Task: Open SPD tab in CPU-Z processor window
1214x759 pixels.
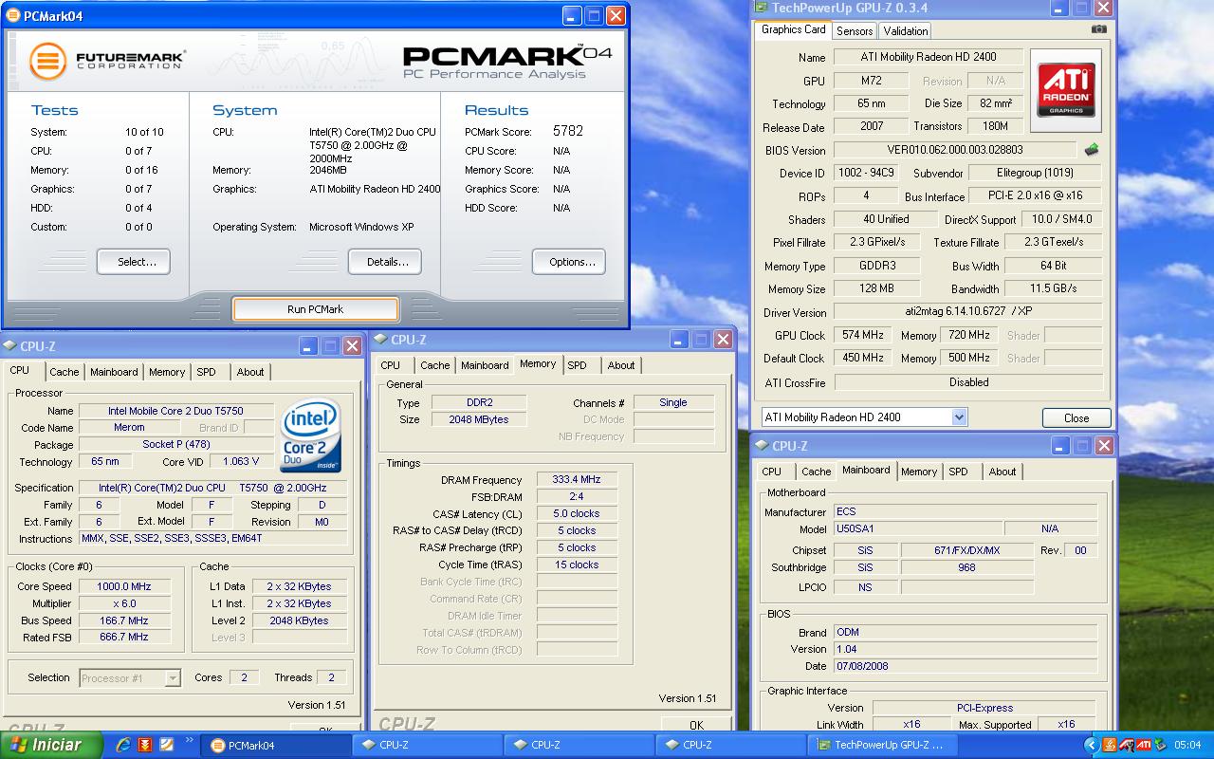Action: 207,372
